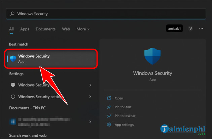Click the pin icon beside Pin to taskbar
The image size is (212, 139).
pyautogui.click(x=109, y=116)
